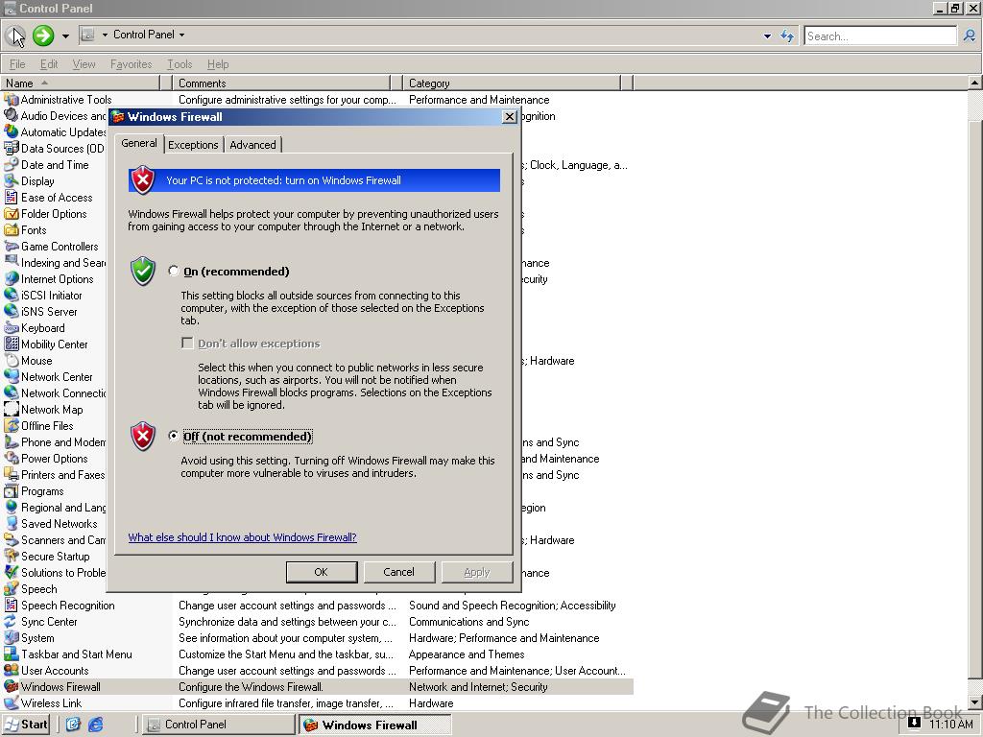Screen dimensions: 983x737
Task: Open the Favorites menu
Action: click(x=131, y=64)
